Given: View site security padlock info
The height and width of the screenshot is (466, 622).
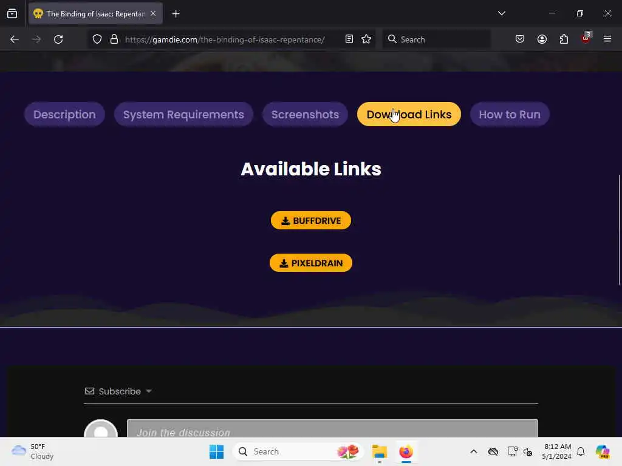Looking at the screenshot, I should click(114, 39).
